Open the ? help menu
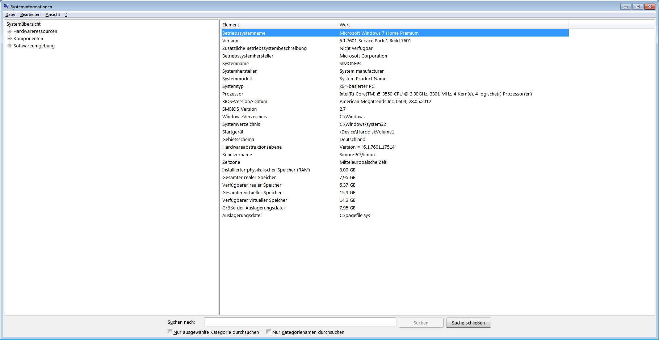This screenshot has width=659, height=340. pos(66,14)
